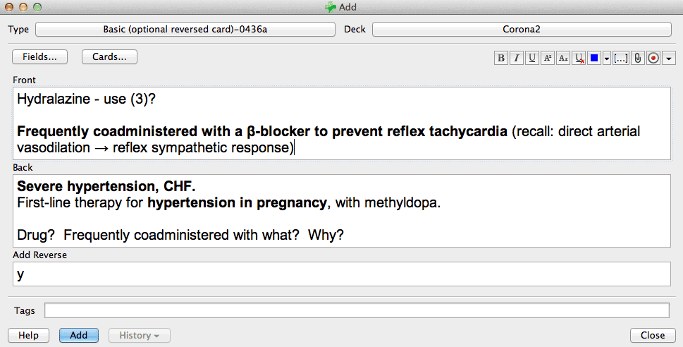Toggle bold text formatting
The width and height of the screenshot is (683, 347).
501,58
